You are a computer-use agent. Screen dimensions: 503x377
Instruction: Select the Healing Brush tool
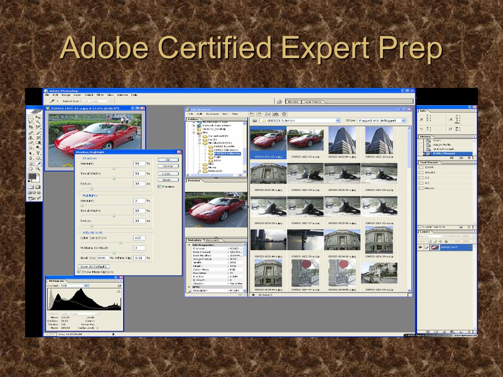(x=31, y=132)
